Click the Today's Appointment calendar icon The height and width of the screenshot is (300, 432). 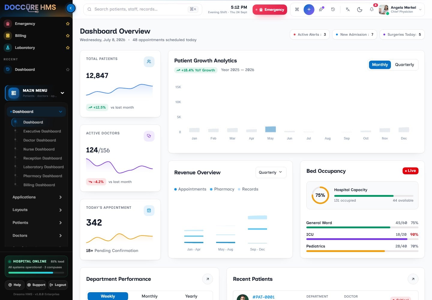click(149, 210)
